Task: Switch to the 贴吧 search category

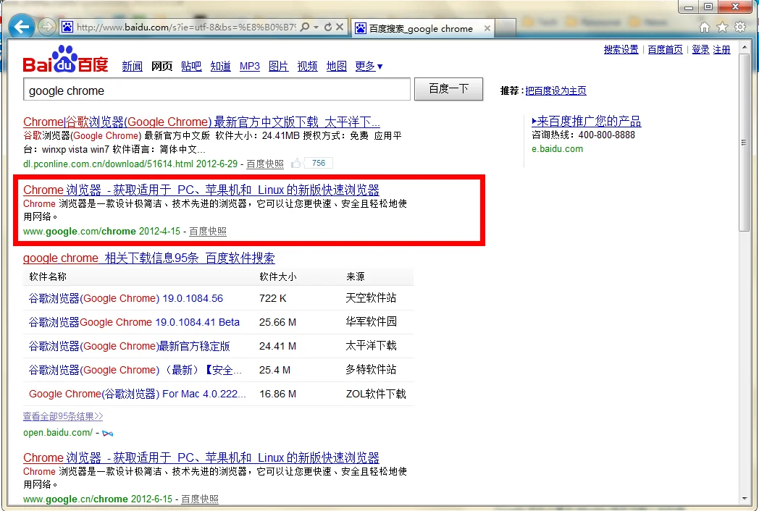Action: pos(191,67)
